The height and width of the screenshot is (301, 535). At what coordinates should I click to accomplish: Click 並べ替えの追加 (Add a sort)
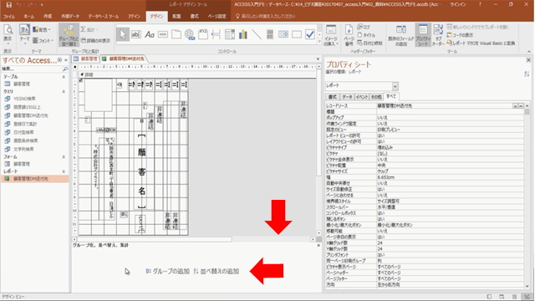(217, 271)
